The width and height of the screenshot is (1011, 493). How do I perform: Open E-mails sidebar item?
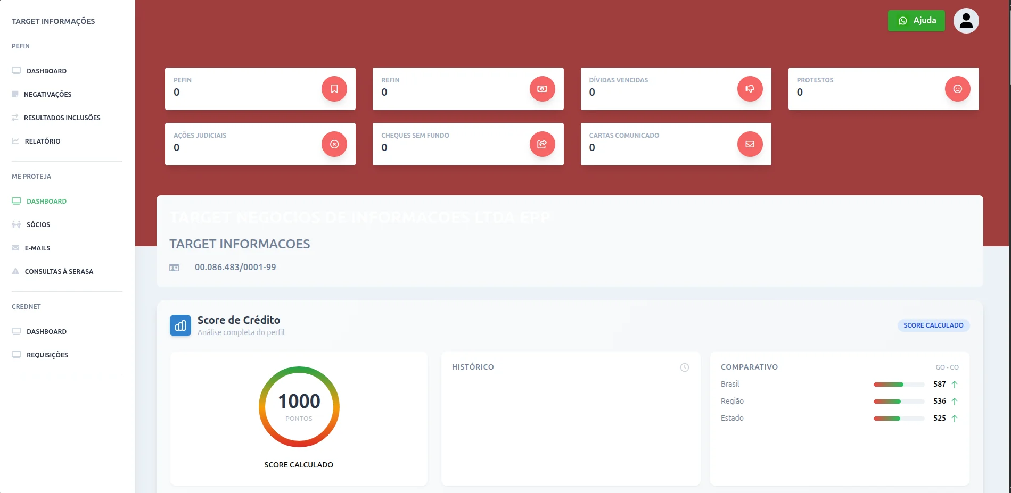point(37,248)
